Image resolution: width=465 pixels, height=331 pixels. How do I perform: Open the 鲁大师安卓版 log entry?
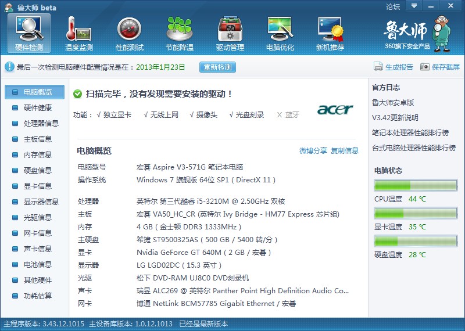[x=393, y=103]
